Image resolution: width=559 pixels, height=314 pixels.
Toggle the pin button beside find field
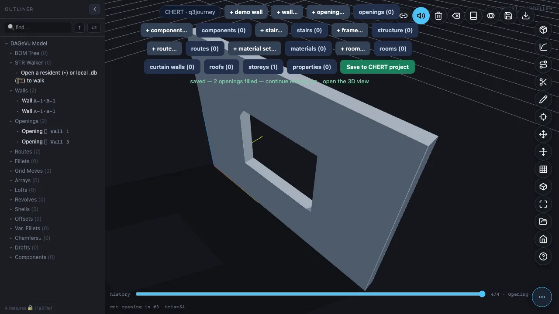tap(79, 27)
